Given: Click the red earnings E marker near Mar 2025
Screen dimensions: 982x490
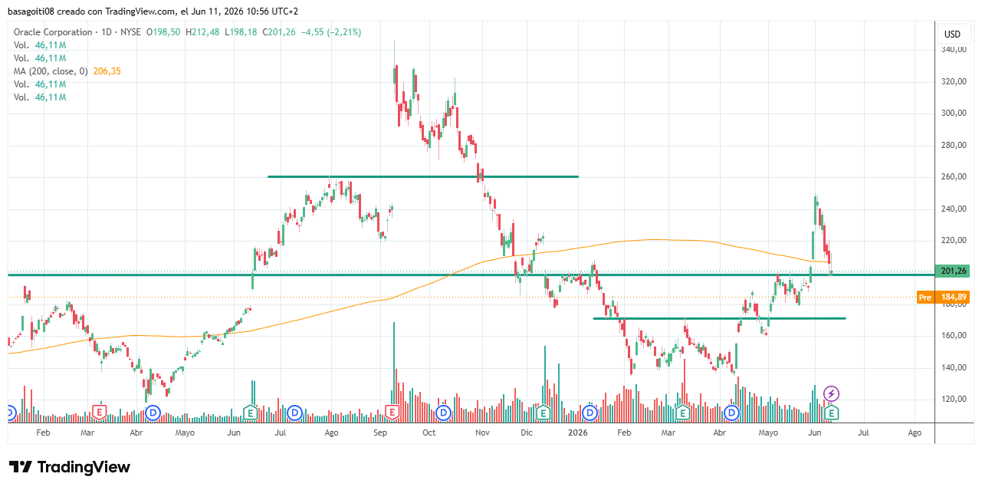Looking at the screenshot, I should [99, 413].
